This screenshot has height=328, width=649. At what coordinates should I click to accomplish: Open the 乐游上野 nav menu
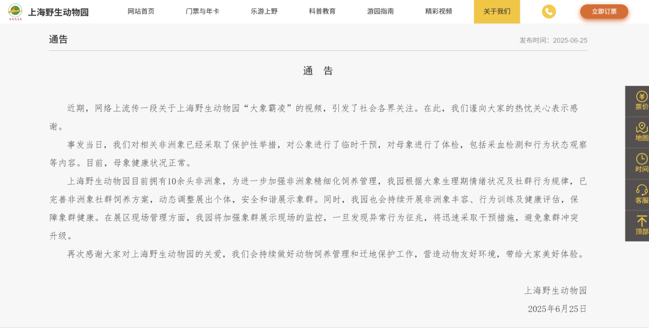(x=264, y=11)
